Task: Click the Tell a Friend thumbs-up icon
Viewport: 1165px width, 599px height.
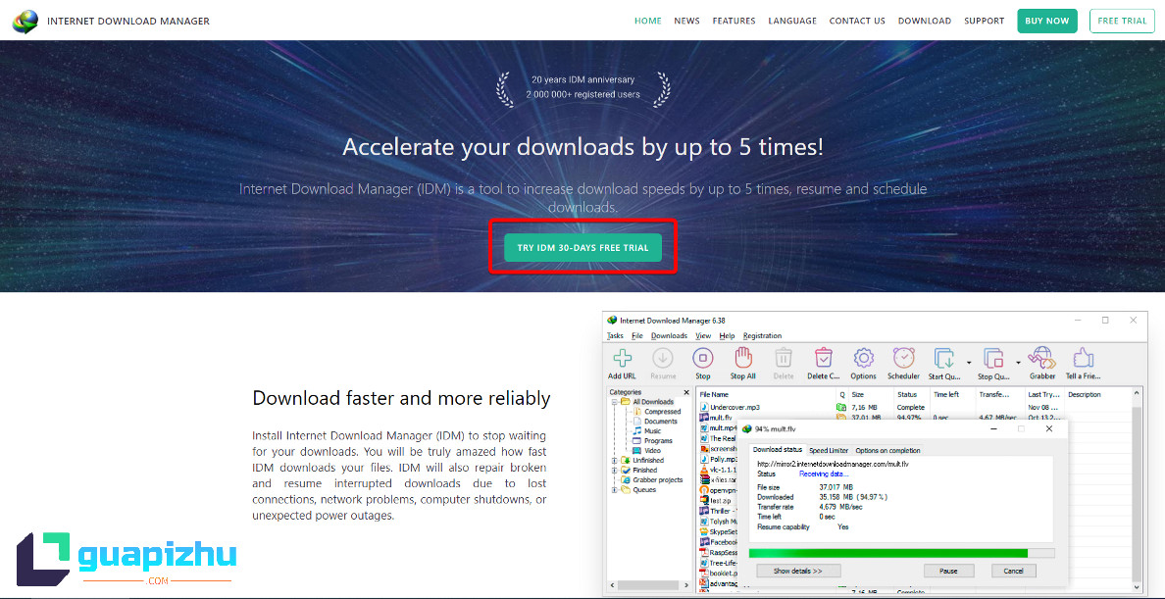Action: pos(1083,359)
